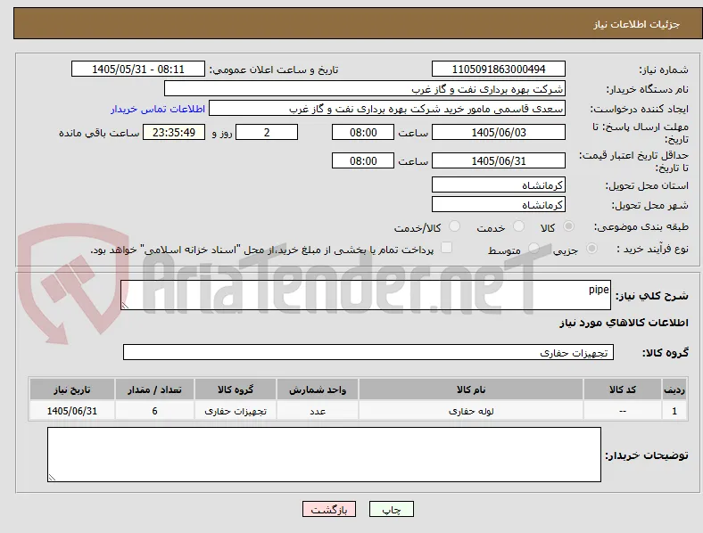703x533 pixels.
Task: Click the لوله حفاری item name cell
Action: coord(471,411)
